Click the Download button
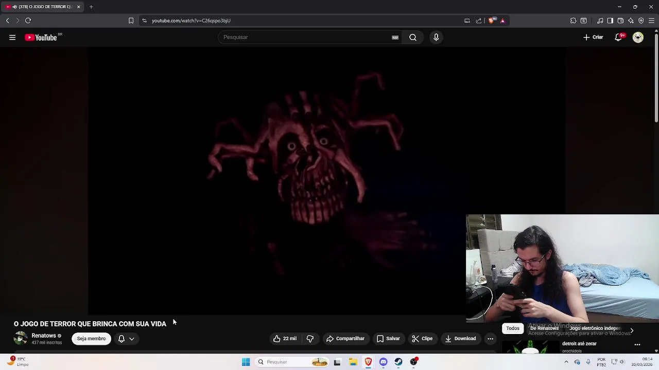Screen dimensions: 659x370 pyautogui.click(x=460, y=339)
